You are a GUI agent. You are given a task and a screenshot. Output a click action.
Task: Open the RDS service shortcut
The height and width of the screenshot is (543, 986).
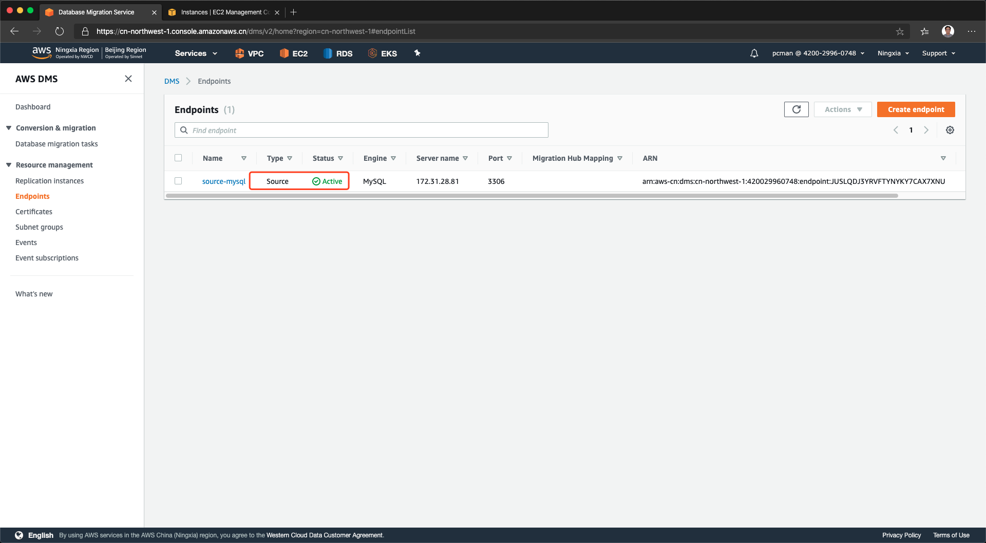point(338,53)
